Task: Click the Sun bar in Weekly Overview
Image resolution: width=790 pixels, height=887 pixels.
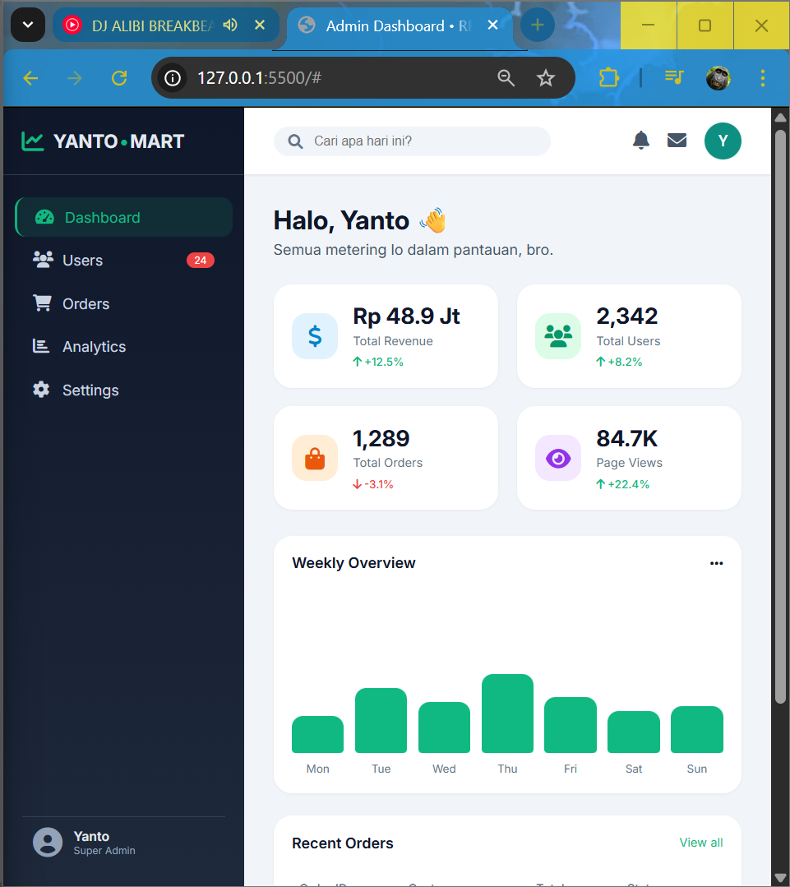Action: (696, 730)
